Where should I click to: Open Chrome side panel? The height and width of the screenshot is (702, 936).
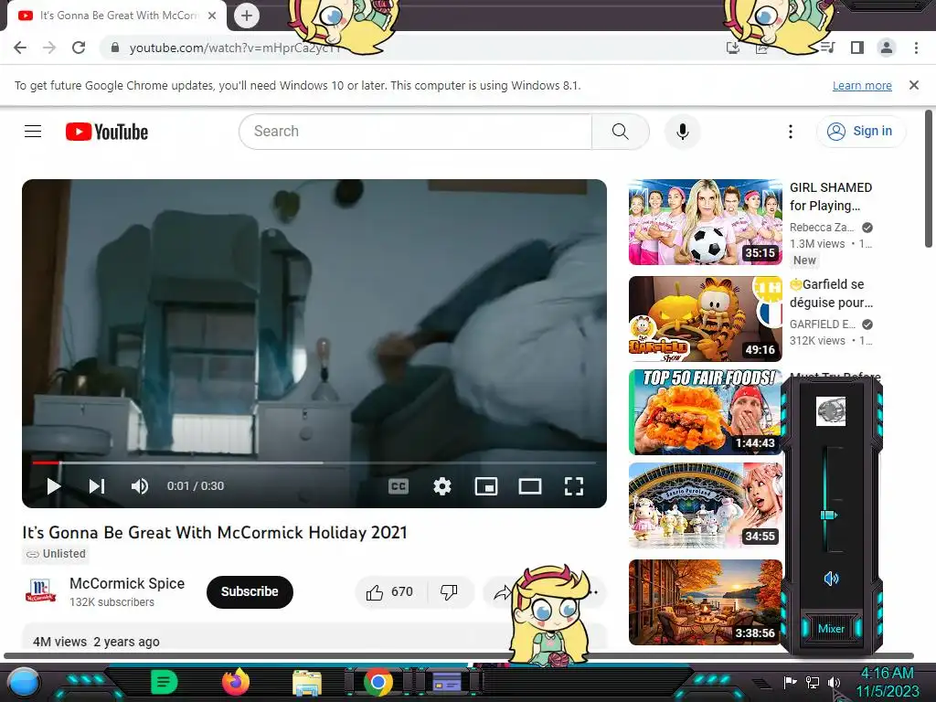[857, 48]
